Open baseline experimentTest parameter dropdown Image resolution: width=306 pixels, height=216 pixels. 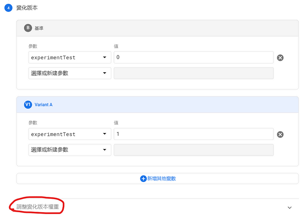pos(70,57)
